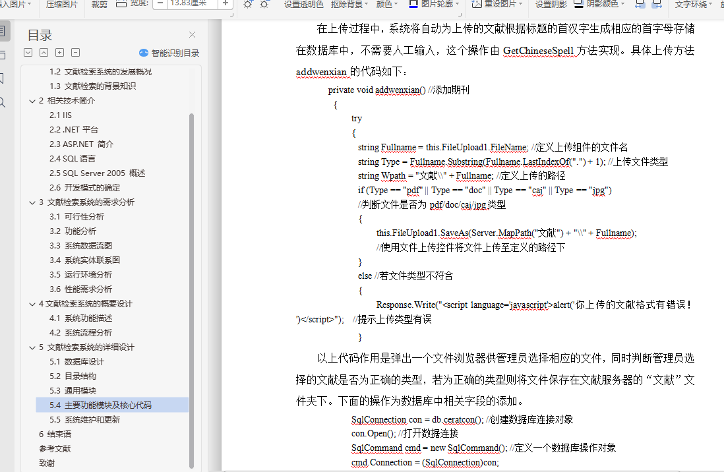
Task: Go to 1.3 文献检索的背景知识
Action: 93,86
